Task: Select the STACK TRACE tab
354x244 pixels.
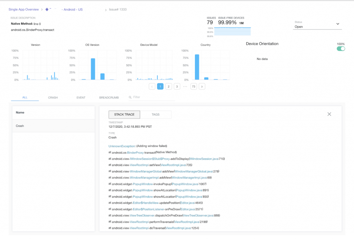Action: (x=124, y=115)
